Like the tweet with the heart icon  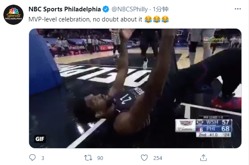144,158
